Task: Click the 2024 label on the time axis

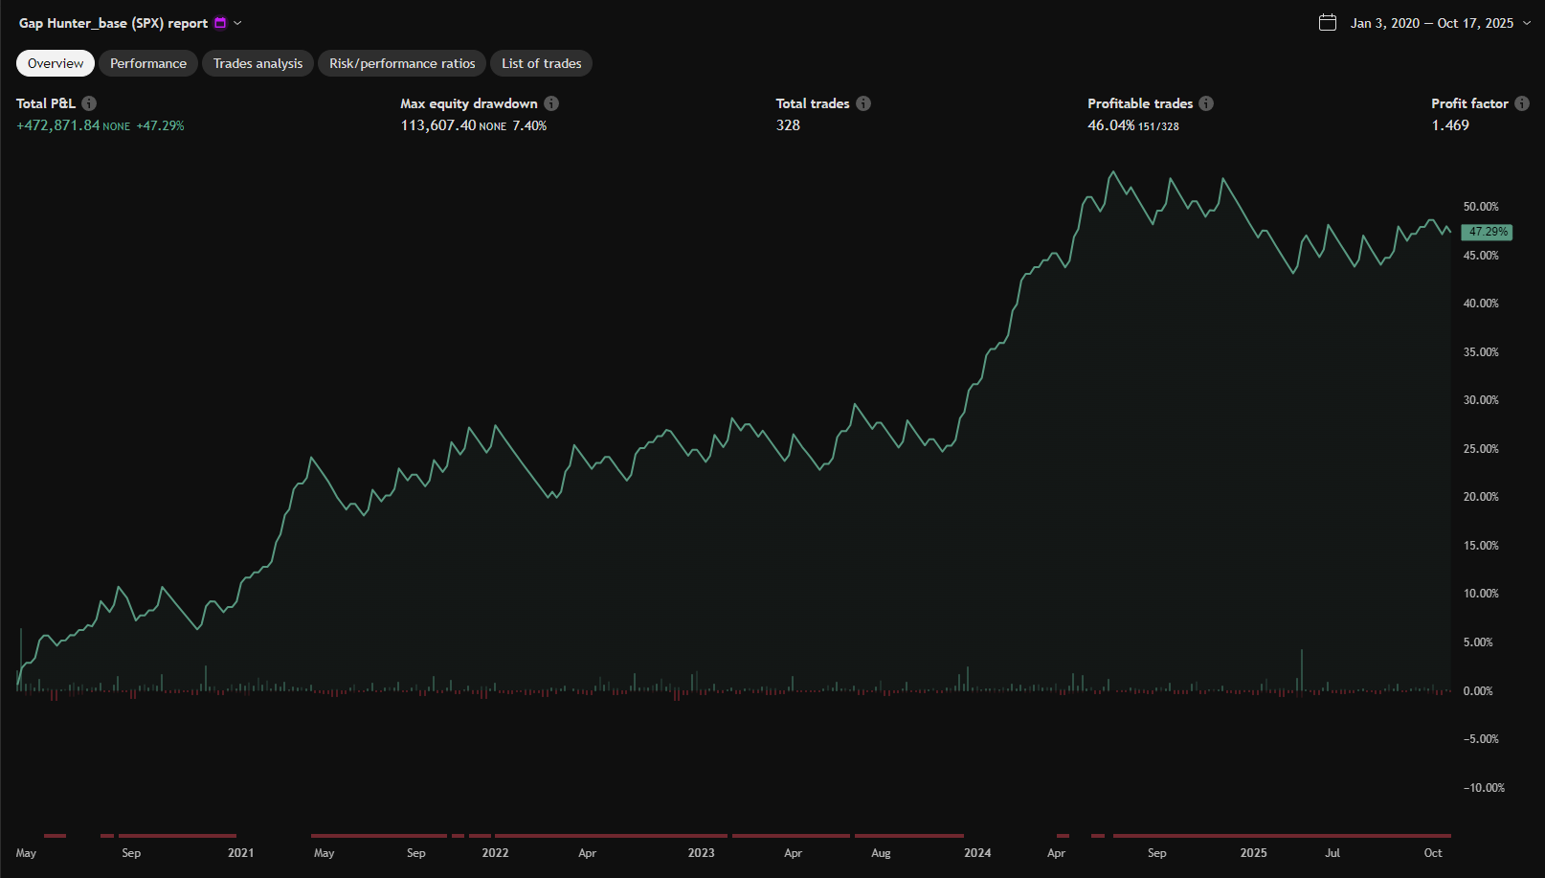Action: tap(977, 853)
